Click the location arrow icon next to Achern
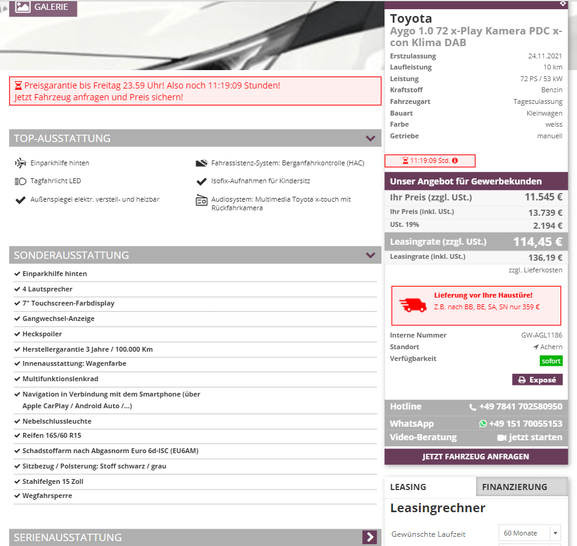 tap(536, 347)
